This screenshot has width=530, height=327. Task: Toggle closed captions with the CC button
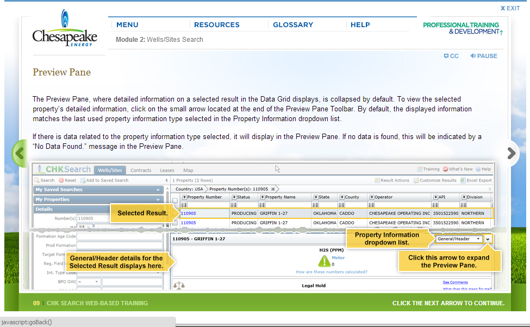pyautogui.click(x=451, y=56)
